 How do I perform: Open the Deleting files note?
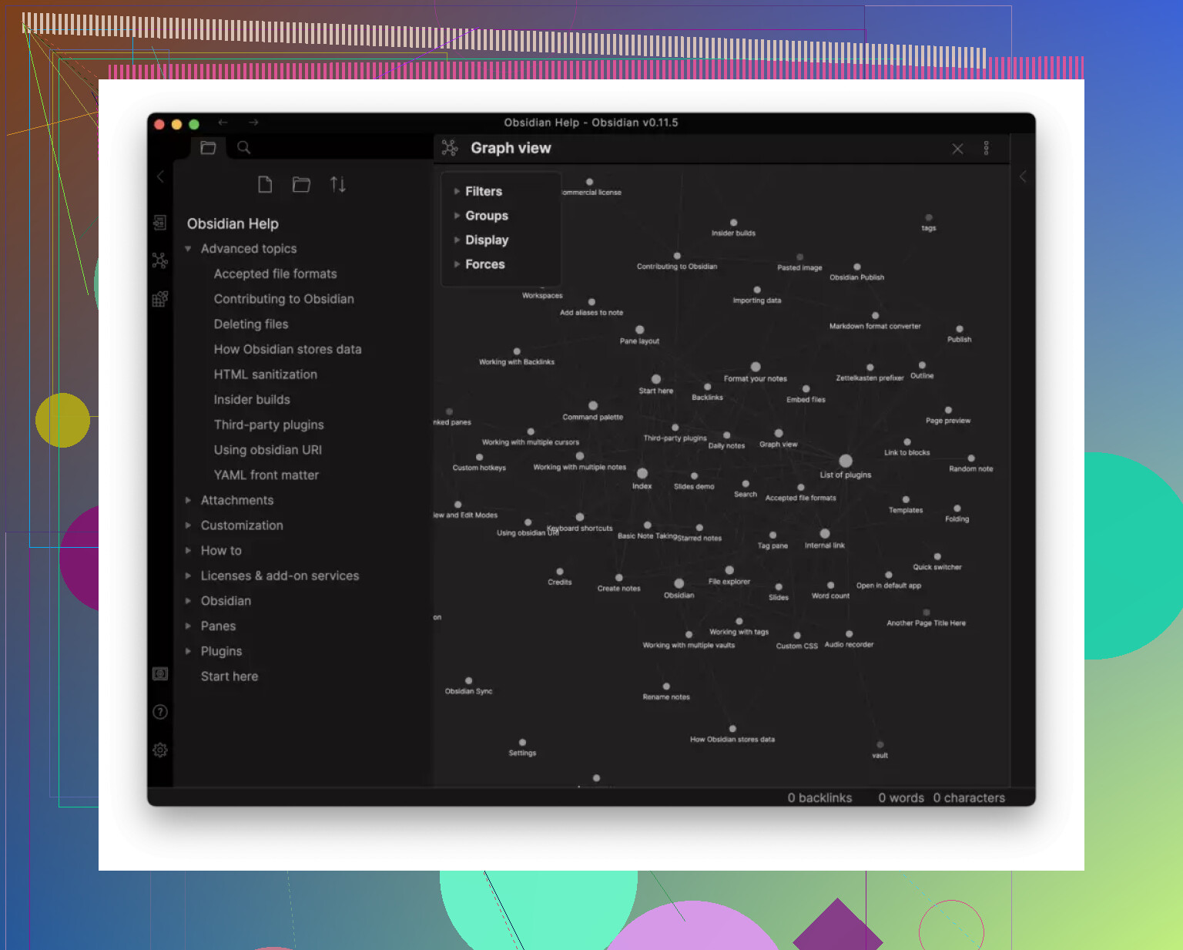[x=251, y=324]
